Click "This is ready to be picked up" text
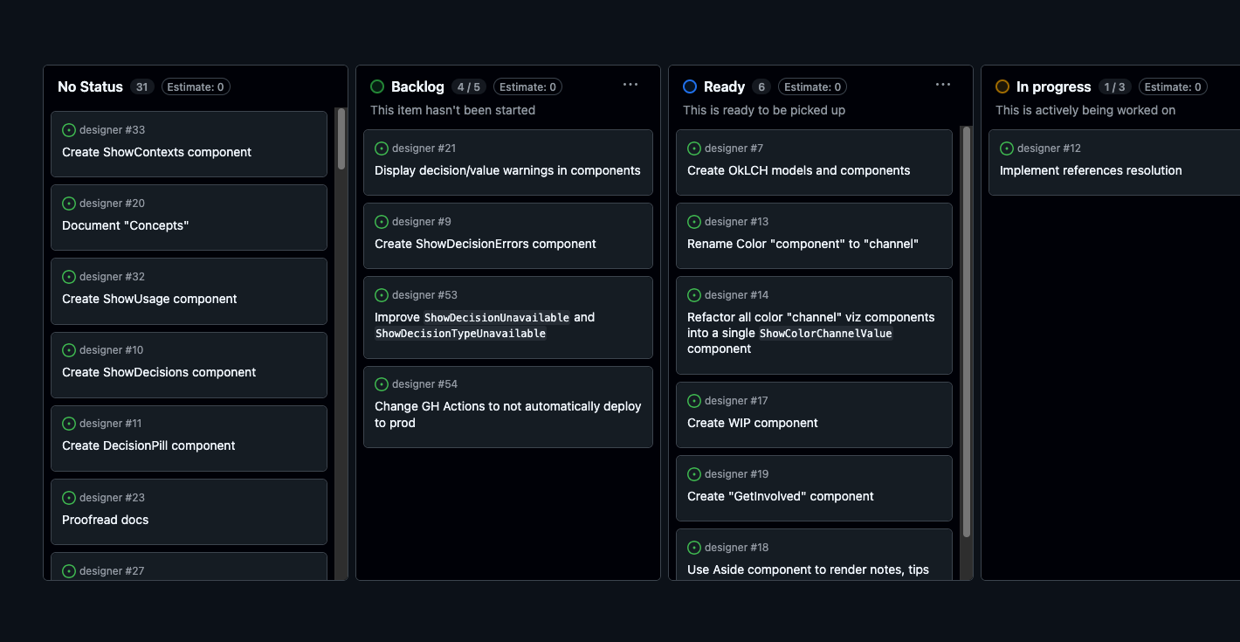1240x642 pixels. tap(764, 110)
